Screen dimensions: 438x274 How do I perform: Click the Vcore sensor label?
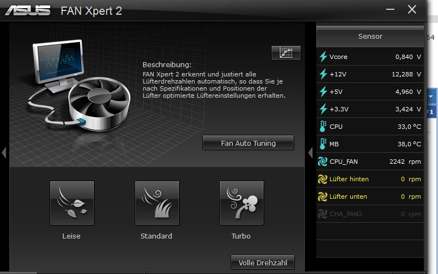338,57
